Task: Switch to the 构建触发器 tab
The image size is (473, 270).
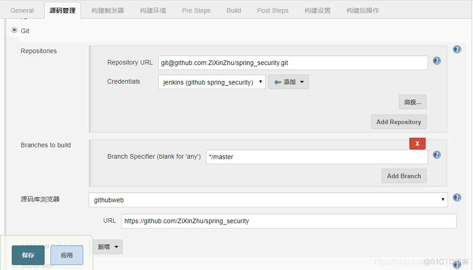Action: (x=108, y=10)
